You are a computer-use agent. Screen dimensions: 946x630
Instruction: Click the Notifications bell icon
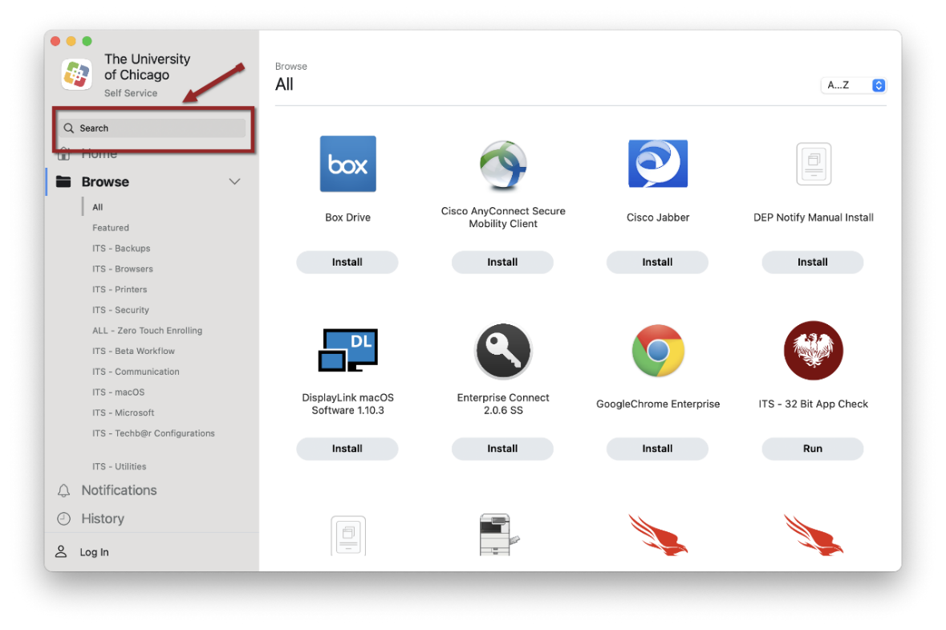tap(63, 490)
